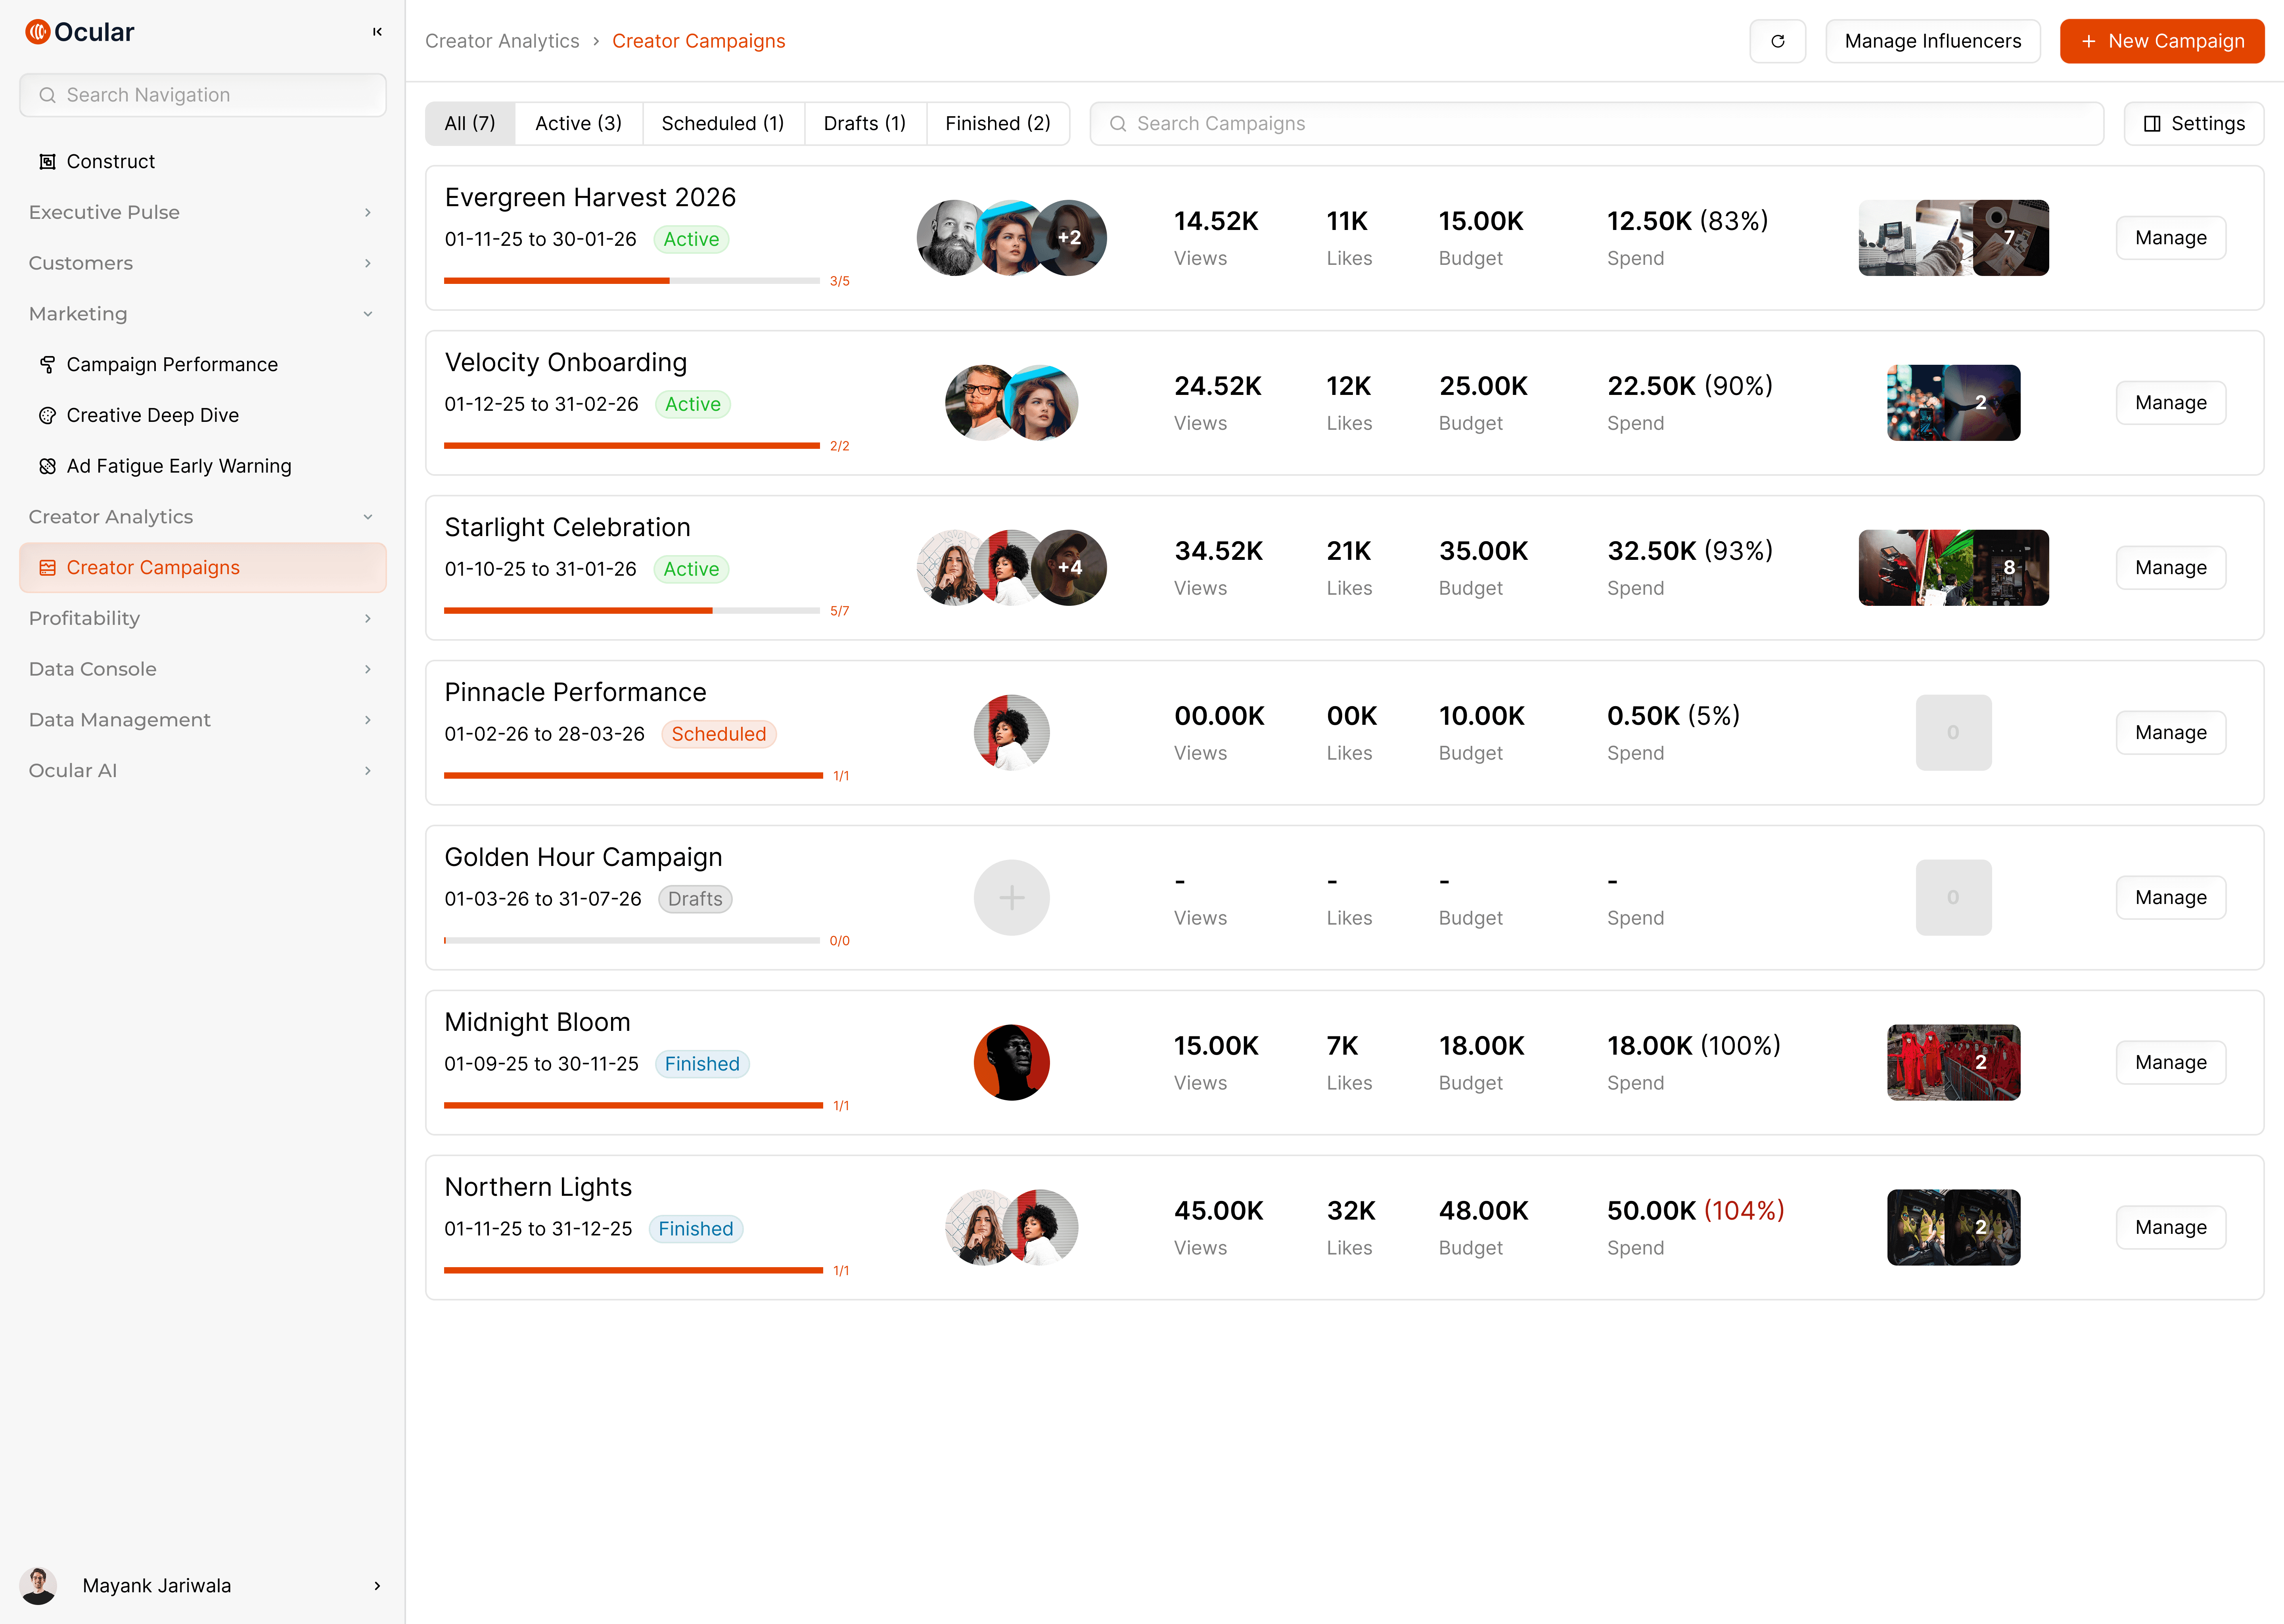
Task: Click the Manage Influencers button
Action: pyautogui.click(x=1932, y=41)
